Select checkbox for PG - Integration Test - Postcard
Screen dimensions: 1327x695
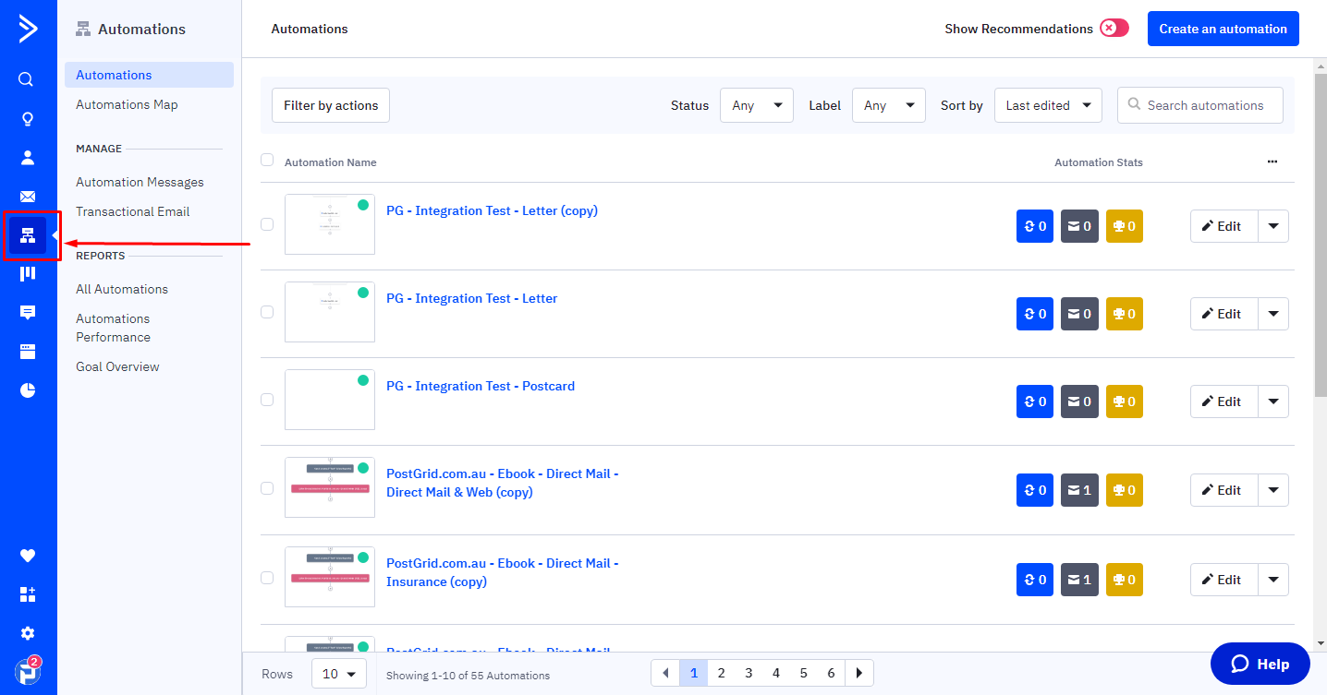(x=267, y=400)
